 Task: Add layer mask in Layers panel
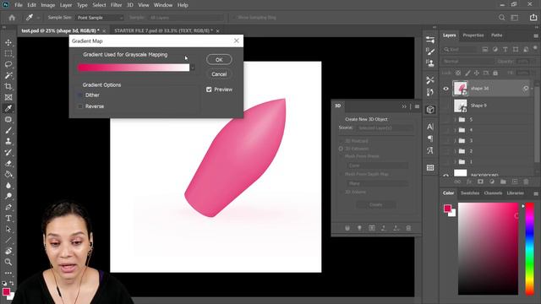(480, 182)
